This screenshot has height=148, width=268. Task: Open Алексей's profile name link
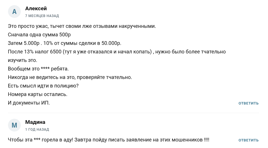36,9
